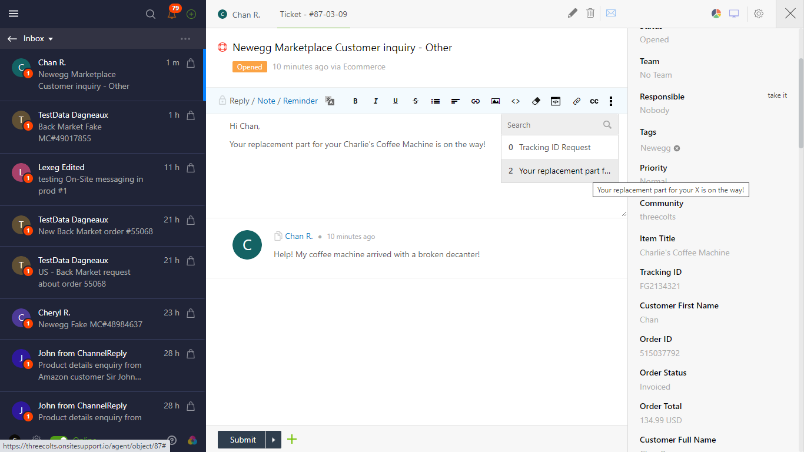Open Cheryl R. Newegg Fake conversation
This screenshot has width=804, height=452.
102,318
